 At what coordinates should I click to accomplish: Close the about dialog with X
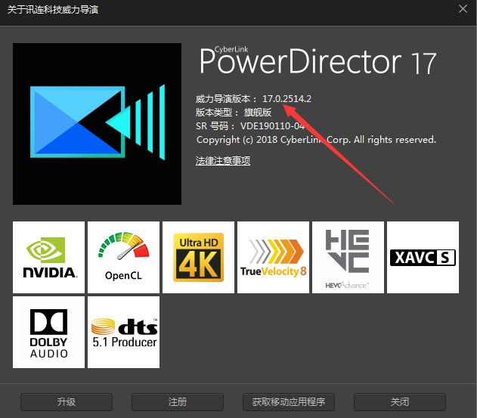point(463,9)
